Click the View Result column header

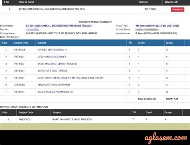(171, 2)
